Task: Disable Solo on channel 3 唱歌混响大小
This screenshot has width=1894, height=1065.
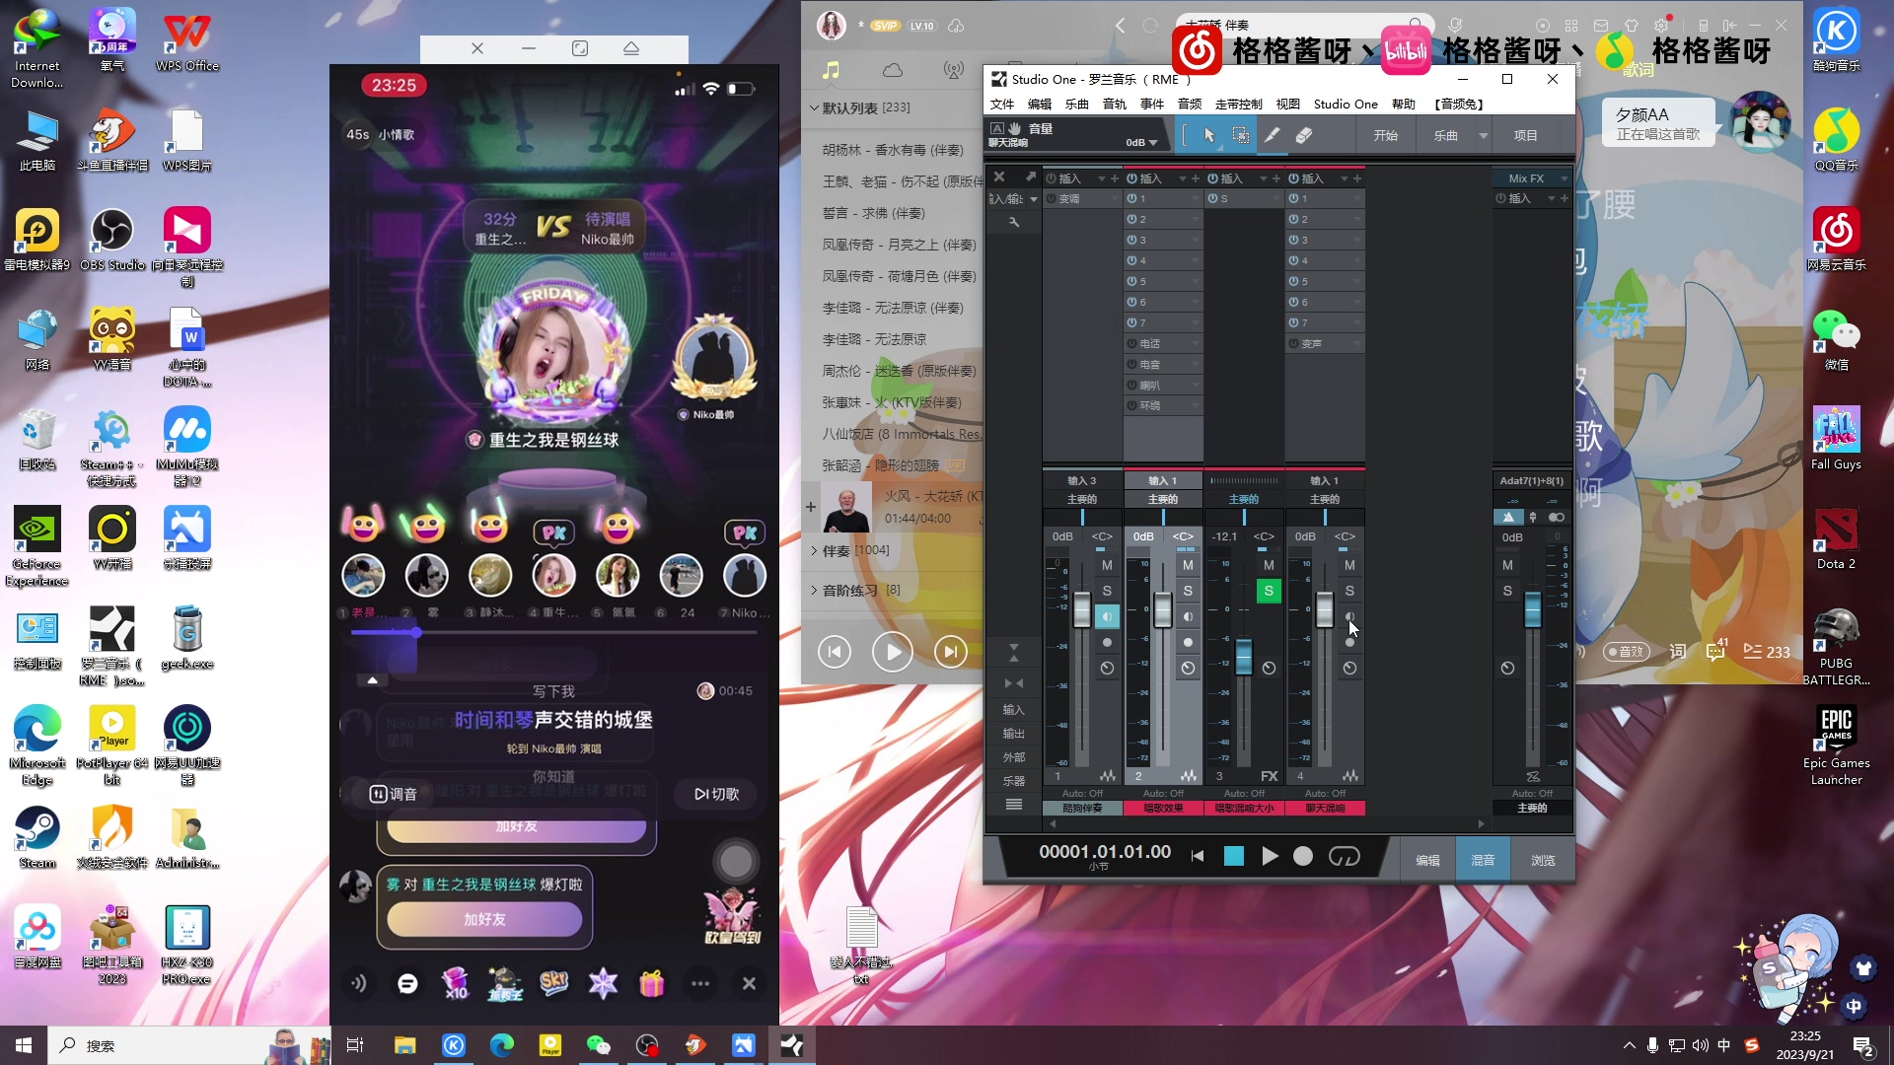Action: (1269, 591)
